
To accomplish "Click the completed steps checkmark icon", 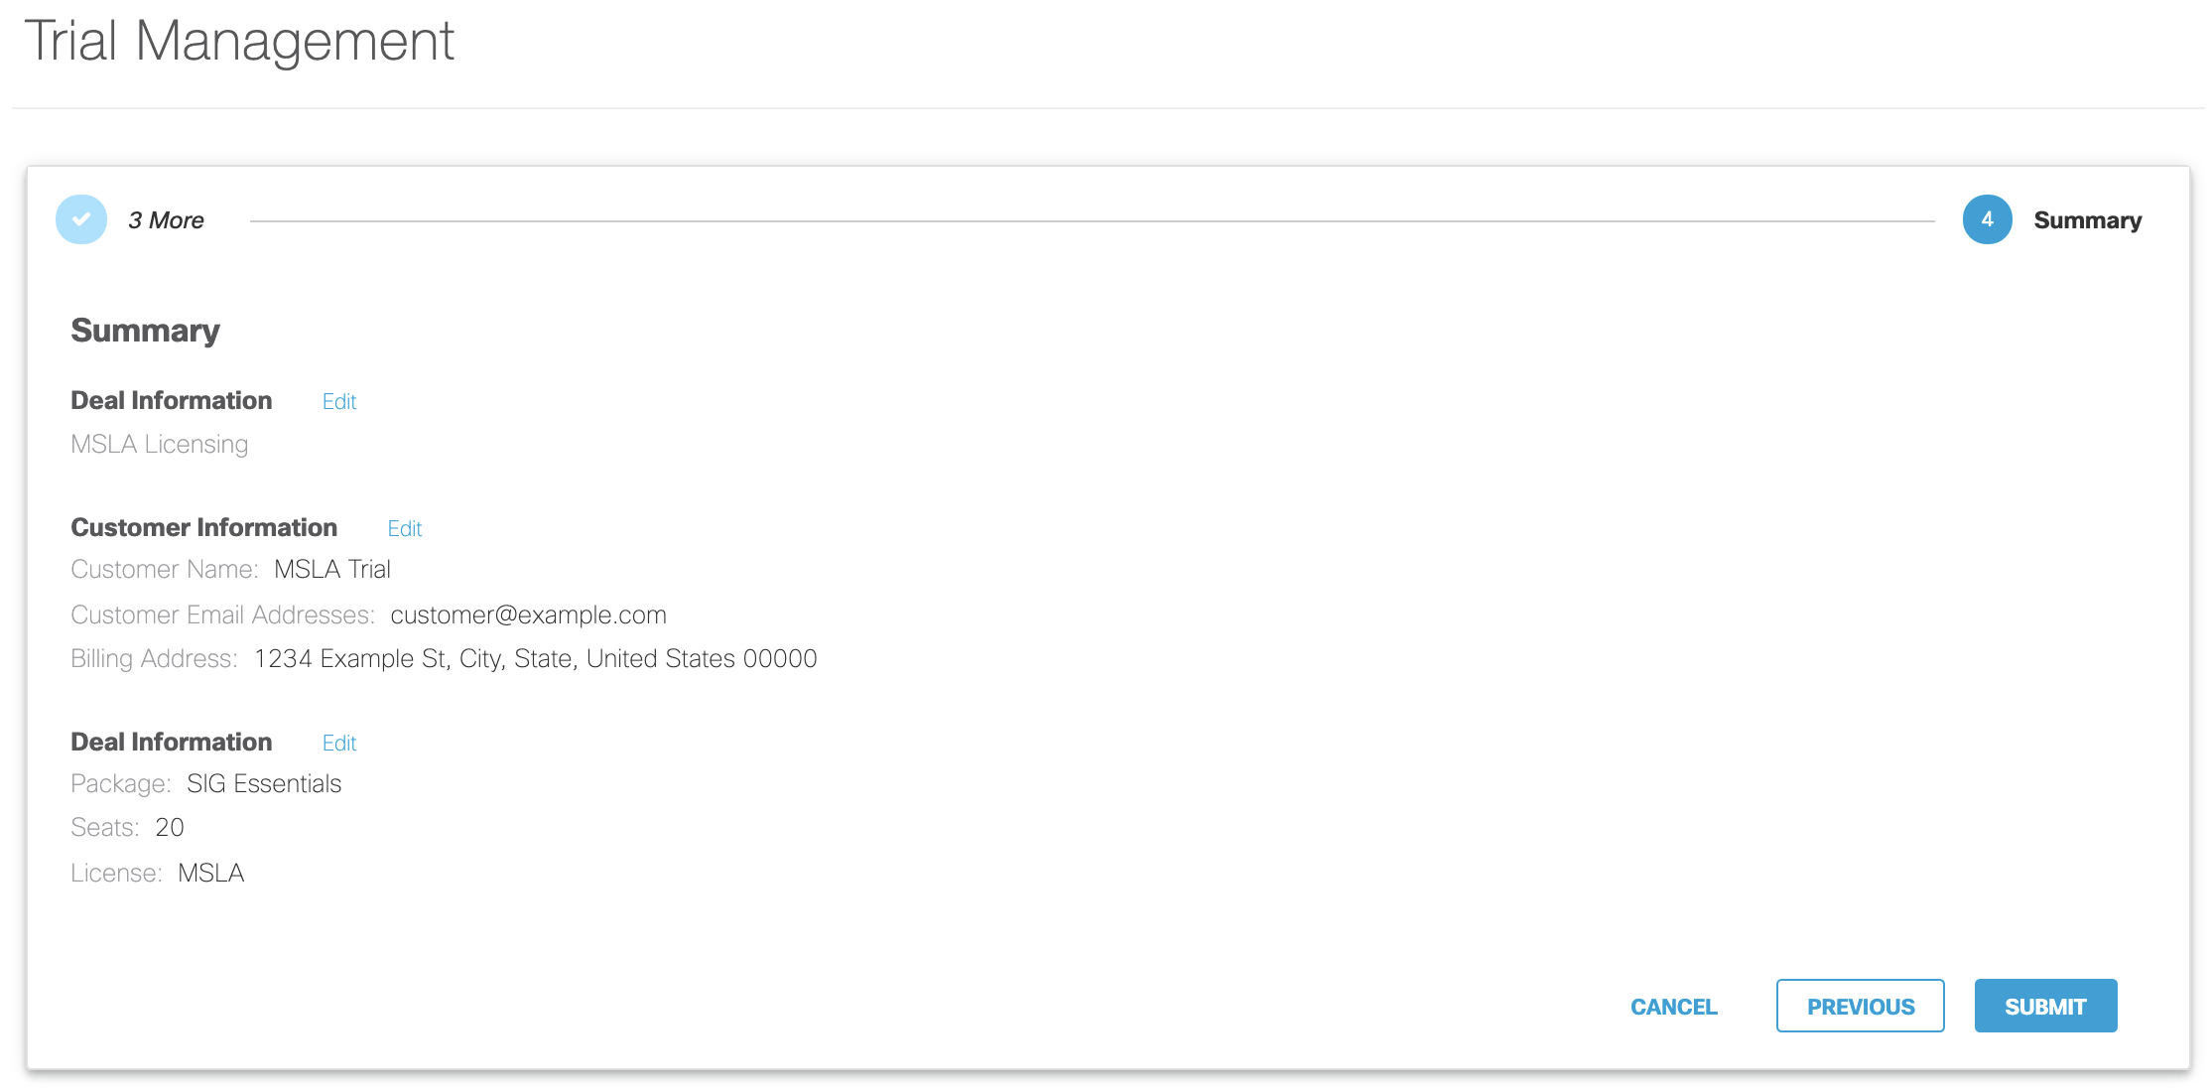I will click(81, 219).
